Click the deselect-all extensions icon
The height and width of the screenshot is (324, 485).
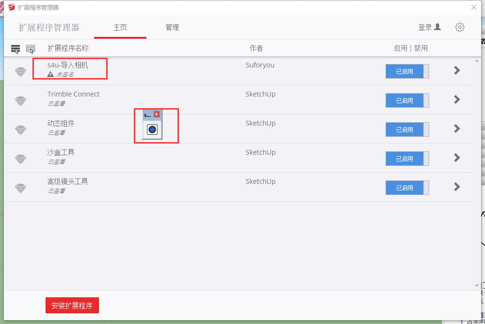pos(30,49)
